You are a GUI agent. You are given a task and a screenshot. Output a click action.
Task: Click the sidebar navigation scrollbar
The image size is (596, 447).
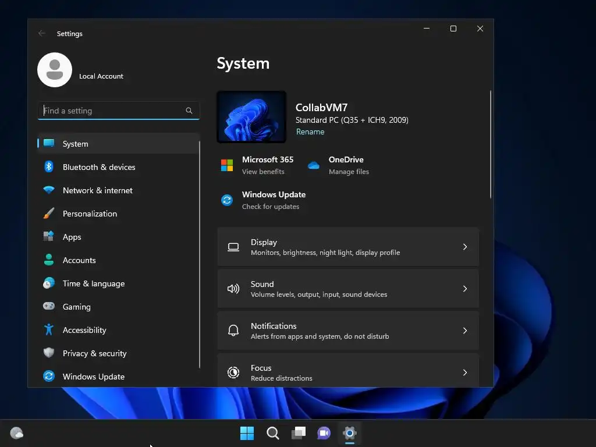(200, 255)
